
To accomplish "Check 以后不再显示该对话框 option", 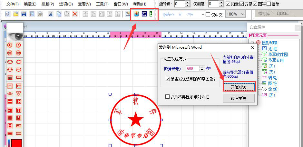I will click(x=168, y=97).
